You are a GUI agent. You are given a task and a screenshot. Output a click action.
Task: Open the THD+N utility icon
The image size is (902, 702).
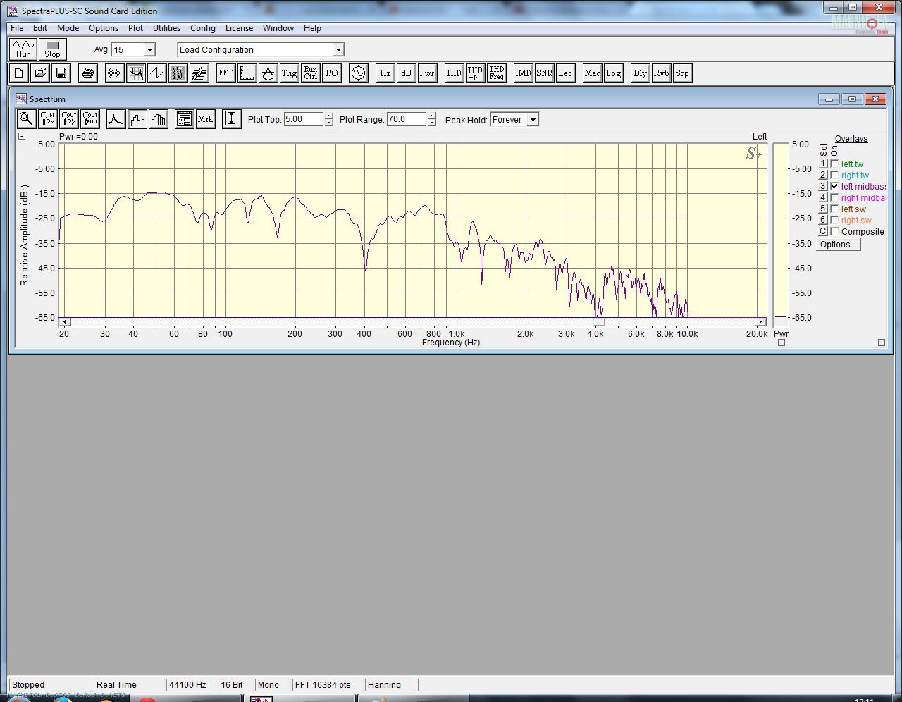[x=475, y=73]
